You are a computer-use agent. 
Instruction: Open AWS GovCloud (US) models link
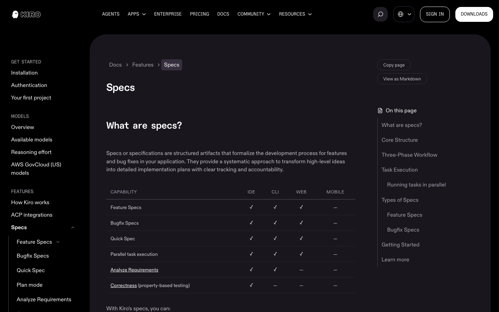[x=36, y=169]
